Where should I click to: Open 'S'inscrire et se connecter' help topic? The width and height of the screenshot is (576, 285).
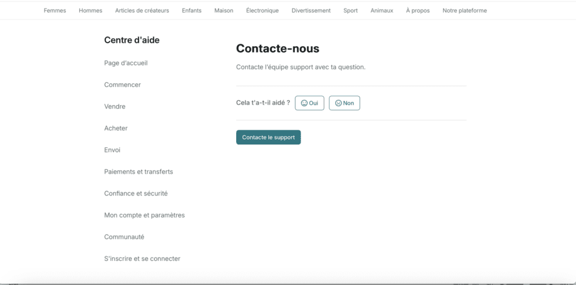[x=142, y=259]
